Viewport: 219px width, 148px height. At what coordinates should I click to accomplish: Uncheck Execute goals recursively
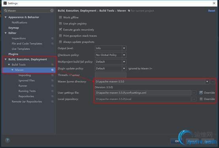[60, 30]
